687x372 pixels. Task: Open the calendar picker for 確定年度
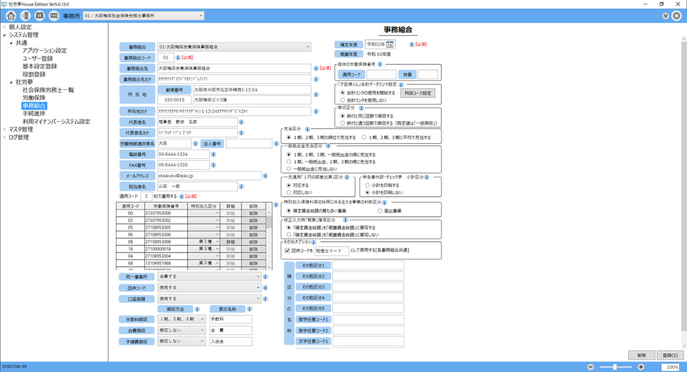(x=390, y=44)
